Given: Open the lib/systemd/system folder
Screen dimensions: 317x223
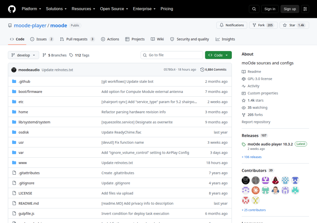Looking at the screenshot, I should pyautogui.click(x=34, y=122).
